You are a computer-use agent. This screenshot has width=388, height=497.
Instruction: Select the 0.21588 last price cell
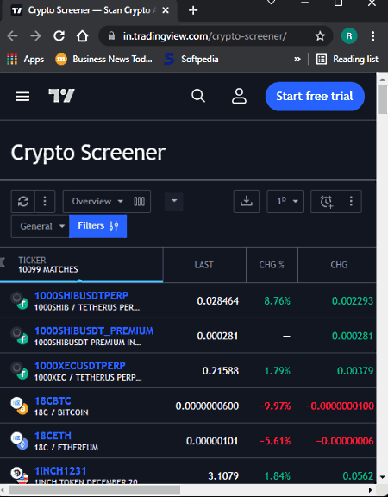pos(221,370)
